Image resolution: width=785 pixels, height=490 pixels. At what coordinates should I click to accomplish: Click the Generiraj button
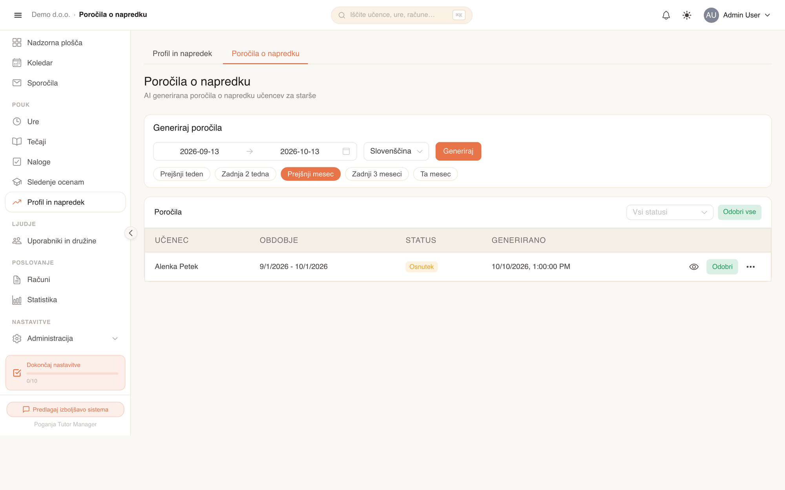458,151
